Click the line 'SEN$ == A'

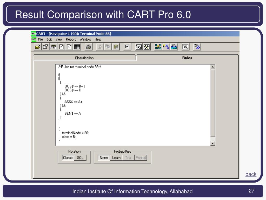[73, 114]
